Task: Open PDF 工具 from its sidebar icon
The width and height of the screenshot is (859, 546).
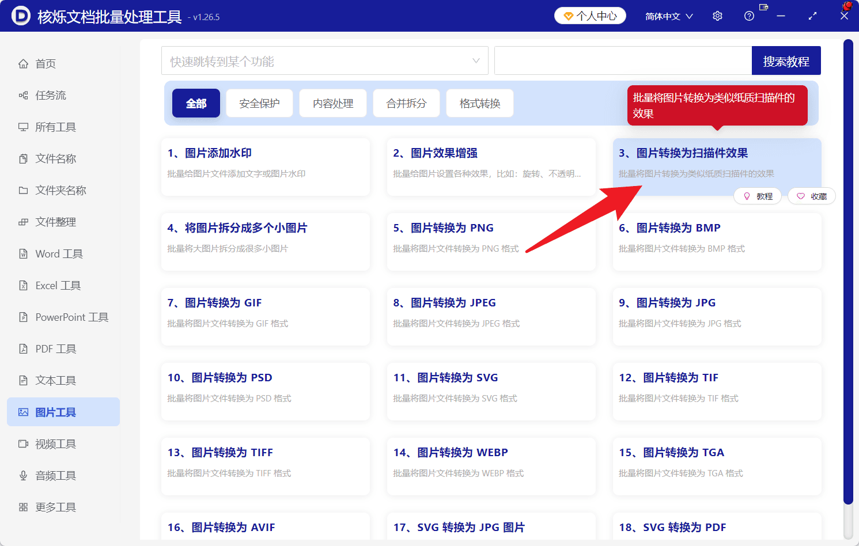Action: 23,349
